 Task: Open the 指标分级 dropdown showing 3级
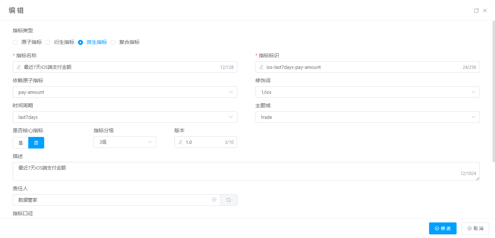pos(125,142)
